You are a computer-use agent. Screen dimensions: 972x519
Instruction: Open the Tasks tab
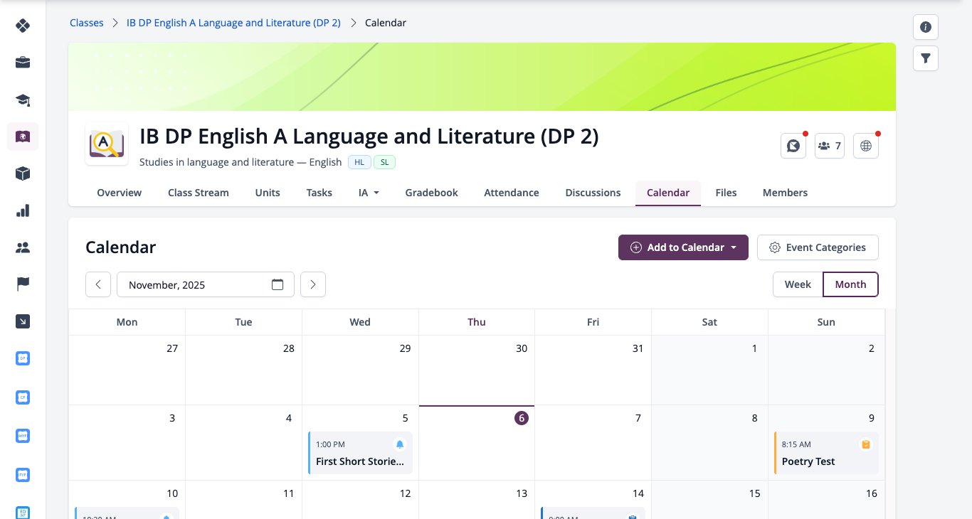[x=319, y=193]
